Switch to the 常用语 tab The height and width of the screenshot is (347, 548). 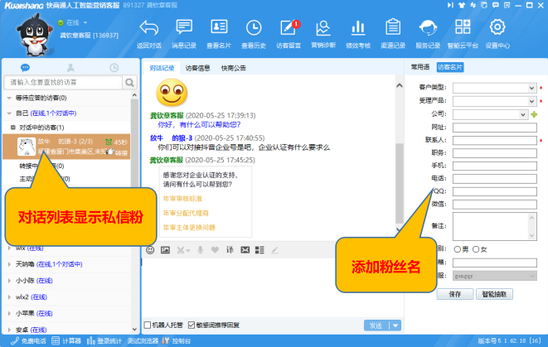(x=420, y=67)
